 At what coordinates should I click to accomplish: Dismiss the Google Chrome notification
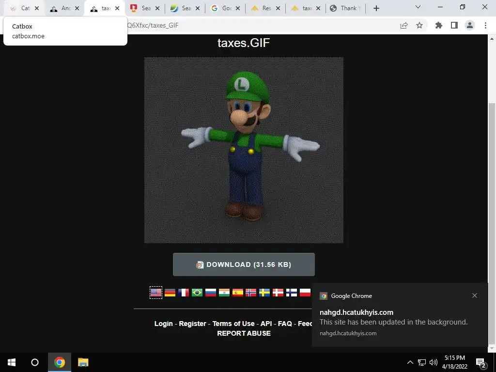475,295
